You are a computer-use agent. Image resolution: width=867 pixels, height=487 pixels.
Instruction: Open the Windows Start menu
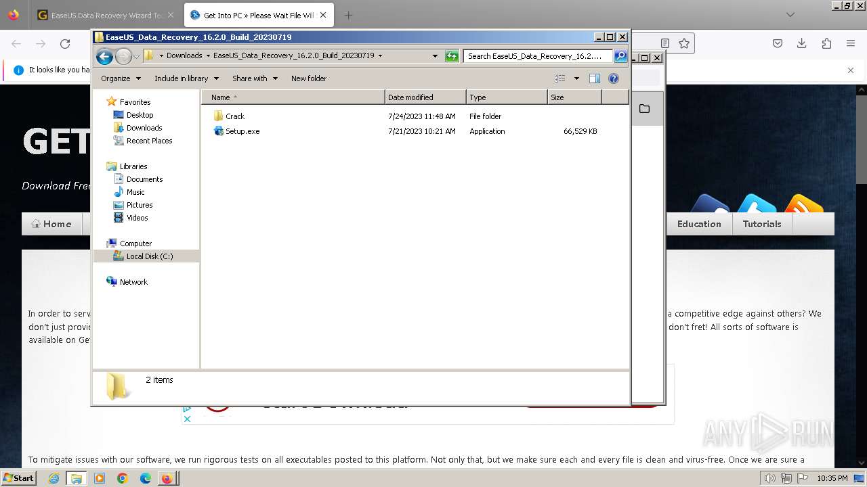[18, 478]
